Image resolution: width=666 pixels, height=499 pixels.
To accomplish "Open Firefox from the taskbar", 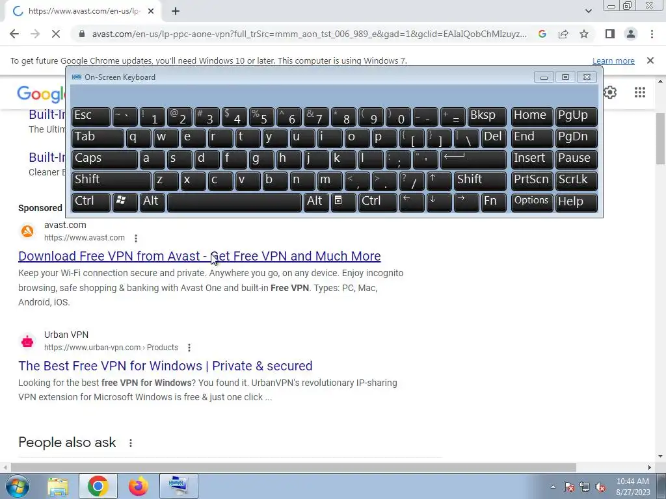I will 139,486.
